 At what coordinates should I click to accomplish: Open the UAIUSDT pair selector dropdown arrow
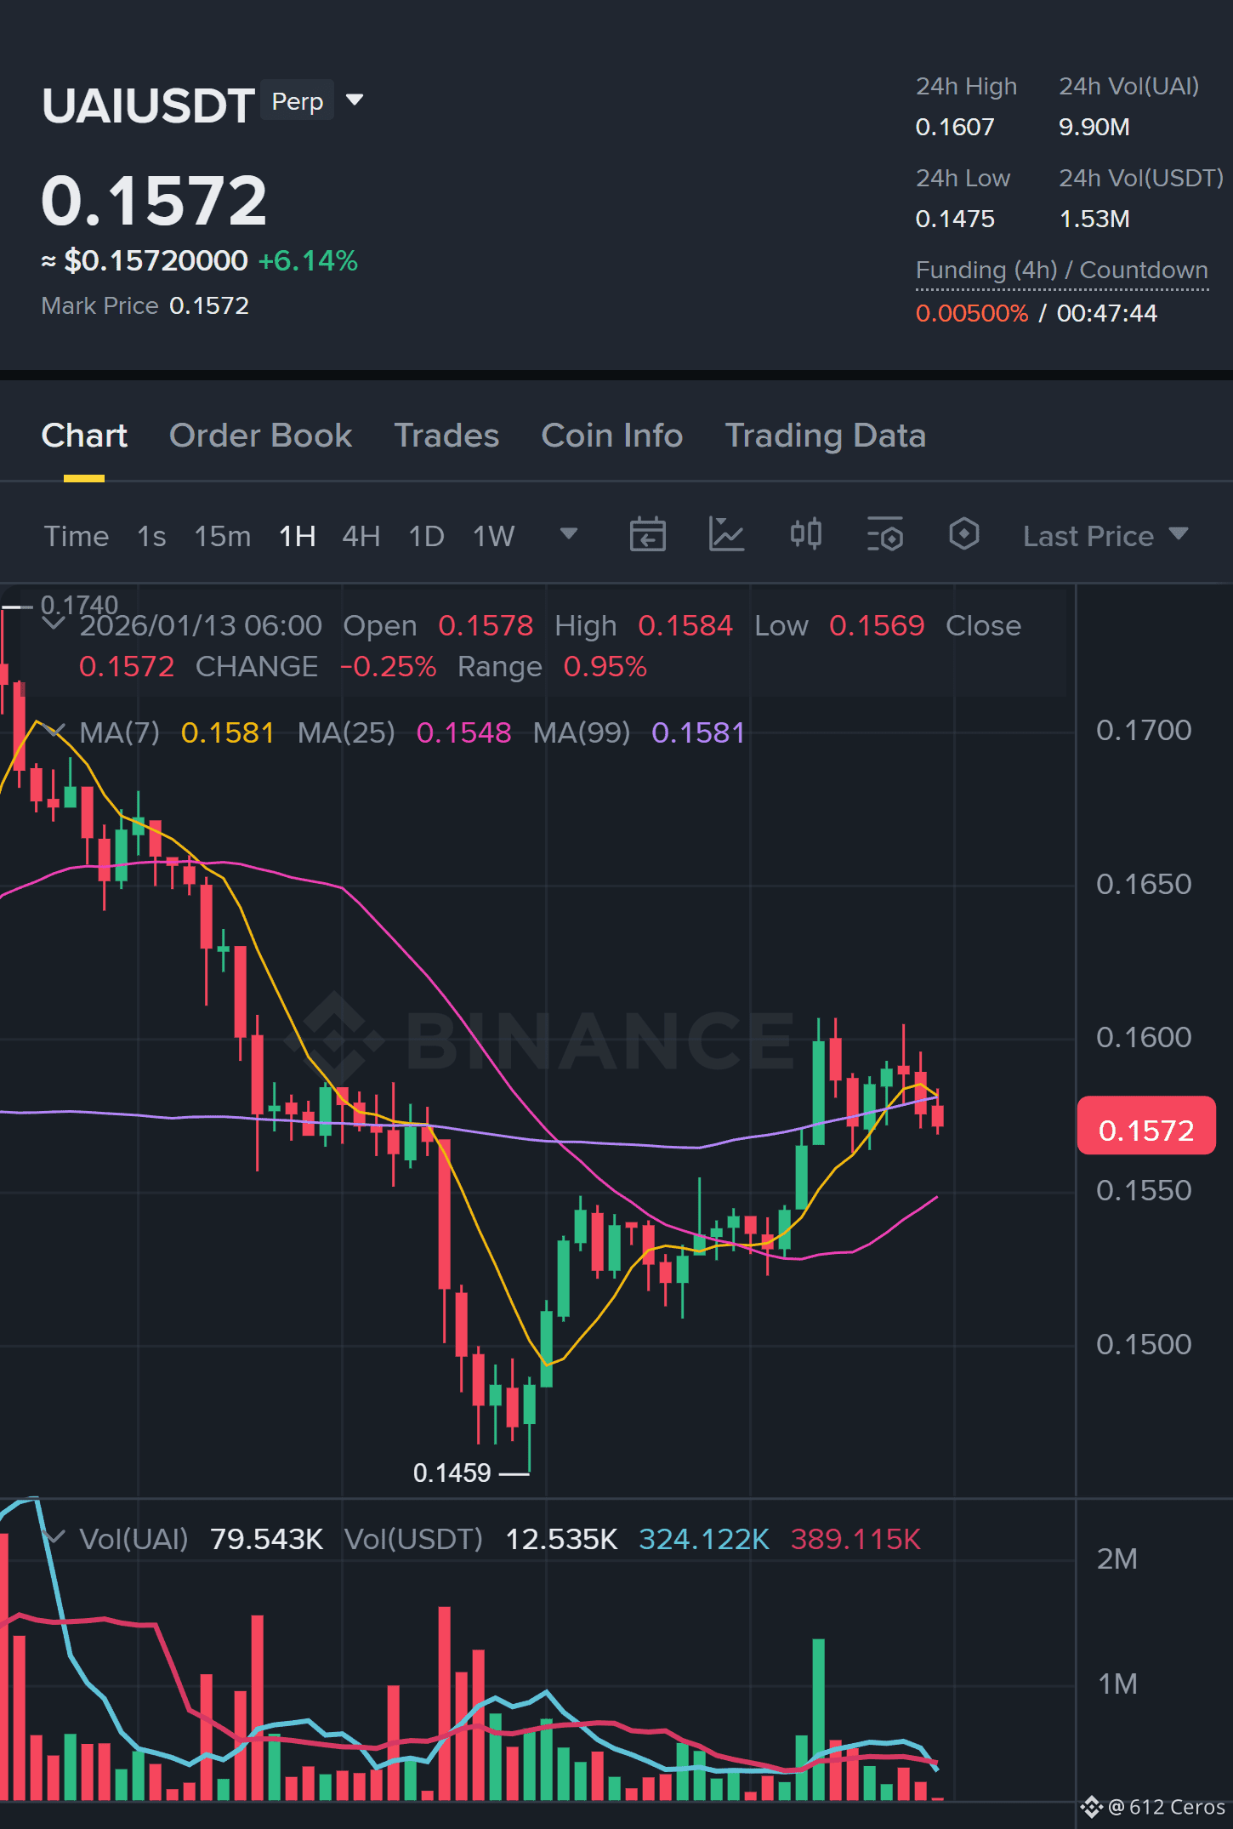[355, 100]
